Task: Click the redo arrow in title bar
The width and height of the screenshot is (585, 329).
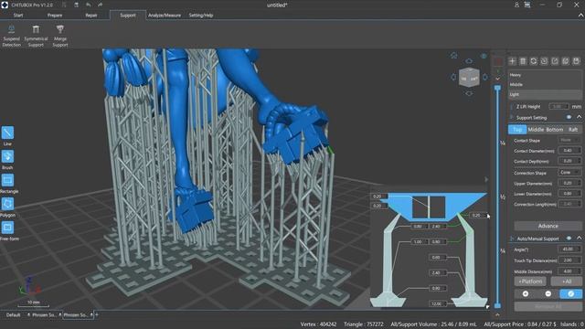Action: click(x=100, y=5)
